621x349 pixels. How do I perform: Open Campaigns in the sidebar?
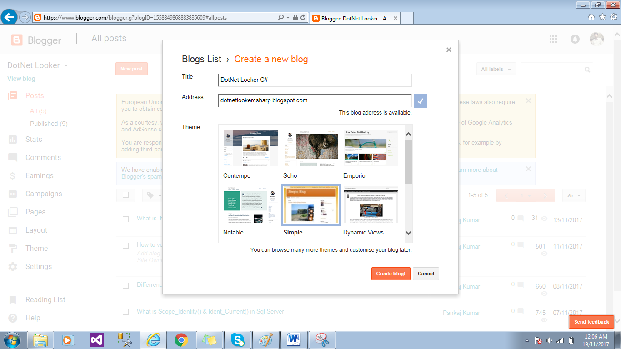44,194
